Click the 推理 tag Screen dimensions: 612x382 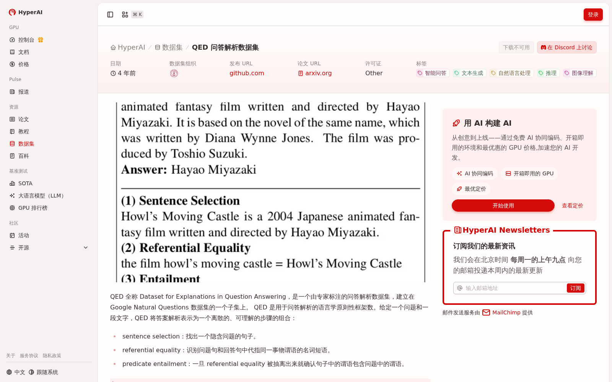[548, 73]
